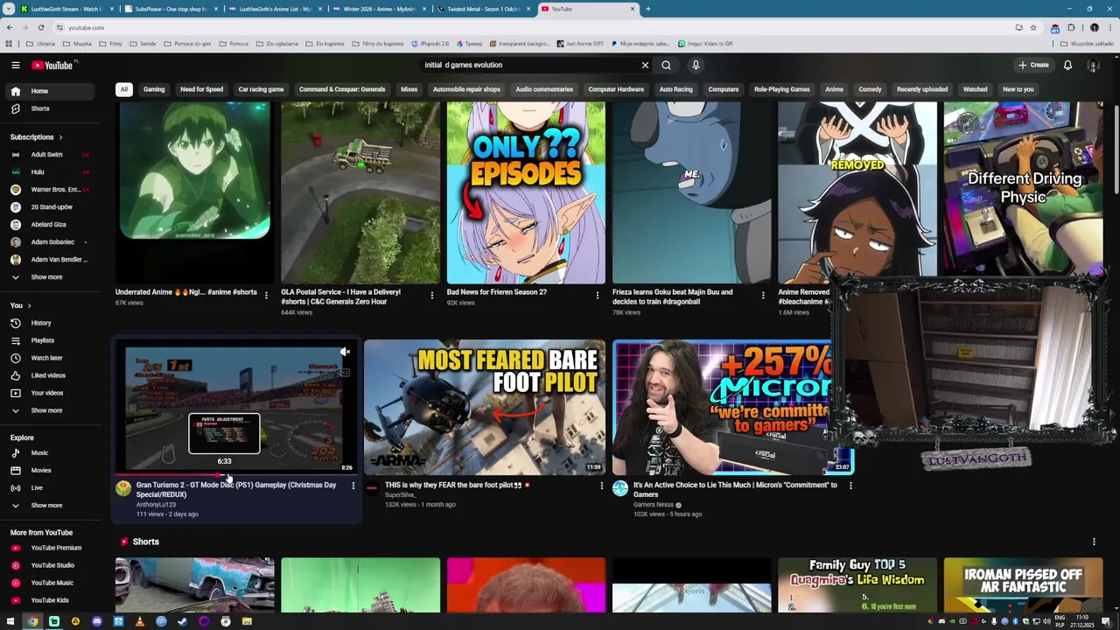The width and height of the screenshot is (1120, 630).
Task: Open YouTube Premium link in sidebar
Action: [49, 548]
